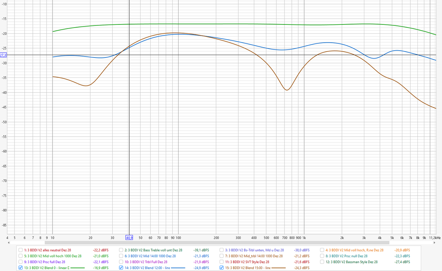Image resolution: width=442 pixels, height=271 pixels.
Task: Show the Prsc null measurement
Action: [322, 256]
